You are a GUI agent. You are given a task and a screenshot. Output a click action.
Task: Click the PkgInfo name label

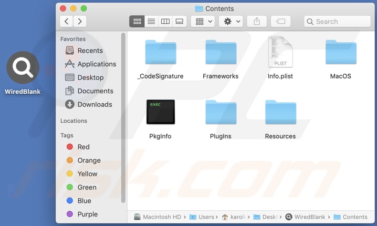point(160,136)
